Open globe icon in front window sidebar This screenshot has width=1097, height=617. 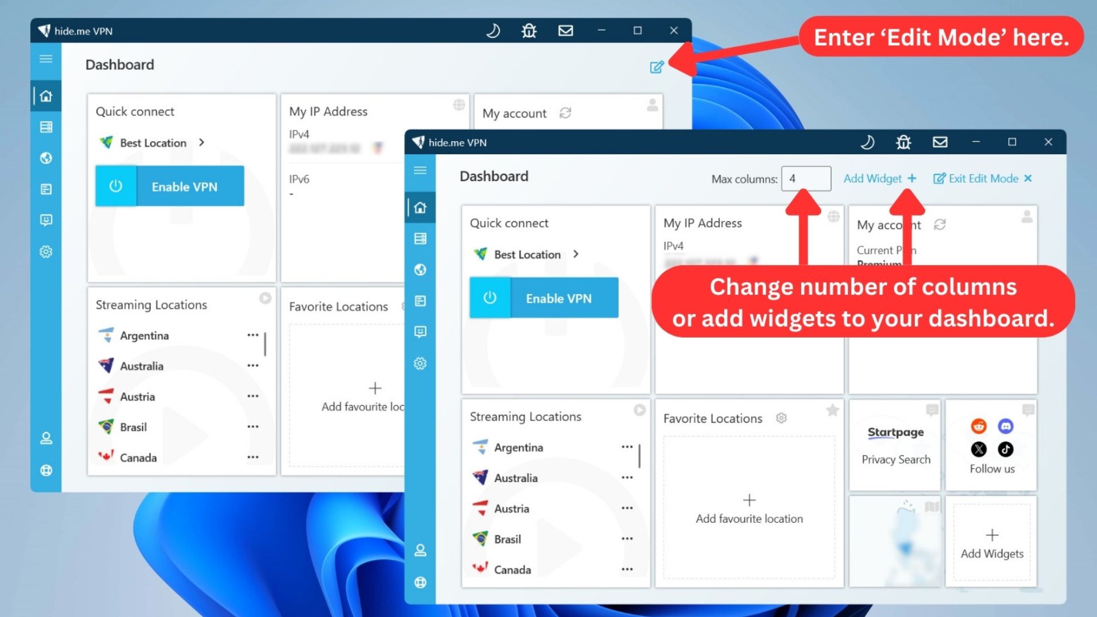point(420,270)
